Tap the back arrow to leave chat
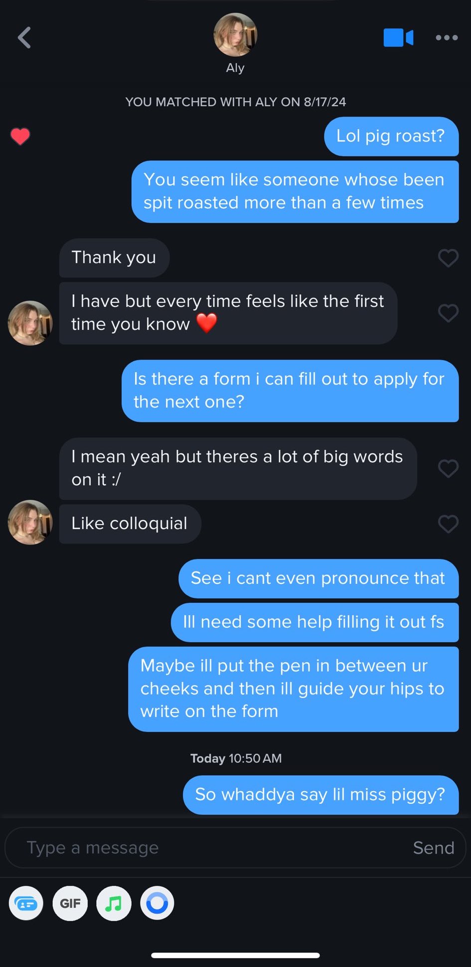 [x=24, y=38]
